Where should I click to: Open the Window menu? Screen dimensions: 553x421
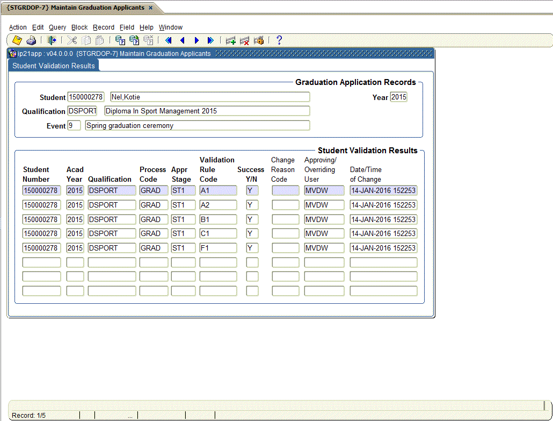click(x=171, y=27)
